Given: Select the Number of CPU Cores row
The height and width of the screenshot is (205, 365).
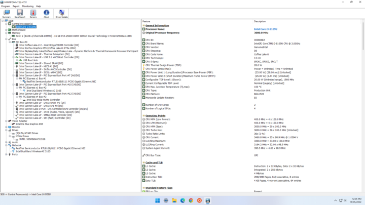Looking at the screenshot, I should point(251,105).
